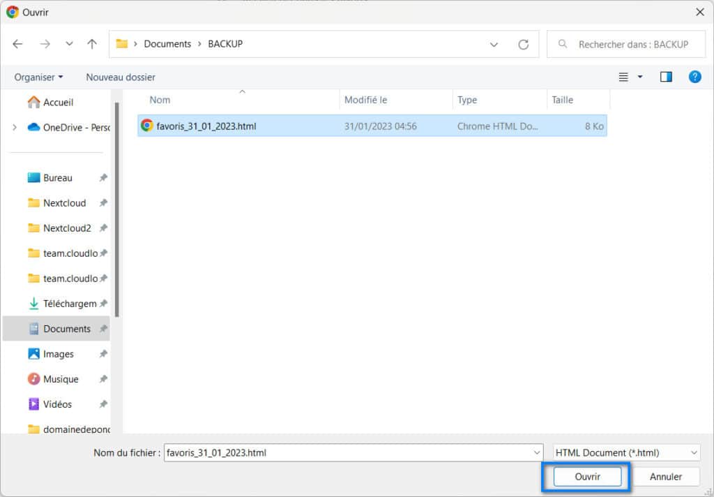Open the Nextcloud2 folder in sidebar

click(x=67, y=228)
